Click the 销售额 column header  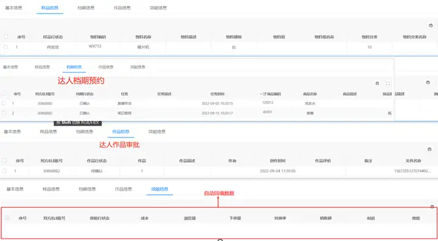pyautogui.click(x=325, y=218)
